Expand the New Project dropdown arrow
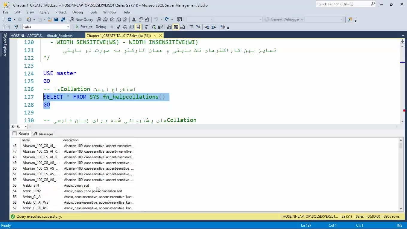Image resolution: width=407 pixels, height=229 pixels. point(34,19)
